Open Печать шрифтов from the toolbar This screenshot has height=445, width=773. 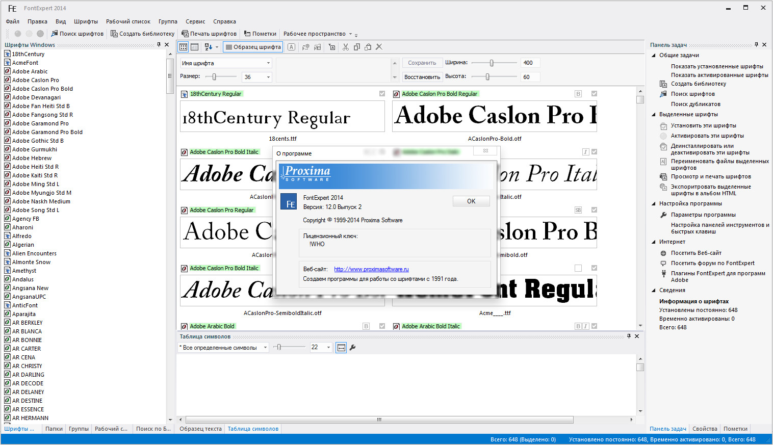click(209, 34)
